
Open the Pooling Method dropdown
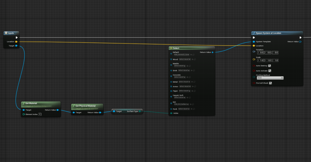270,78
